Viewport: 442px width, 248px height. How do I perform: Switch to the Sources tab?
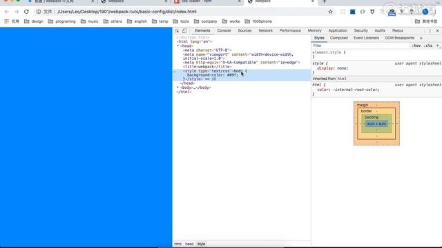(244, 30)
